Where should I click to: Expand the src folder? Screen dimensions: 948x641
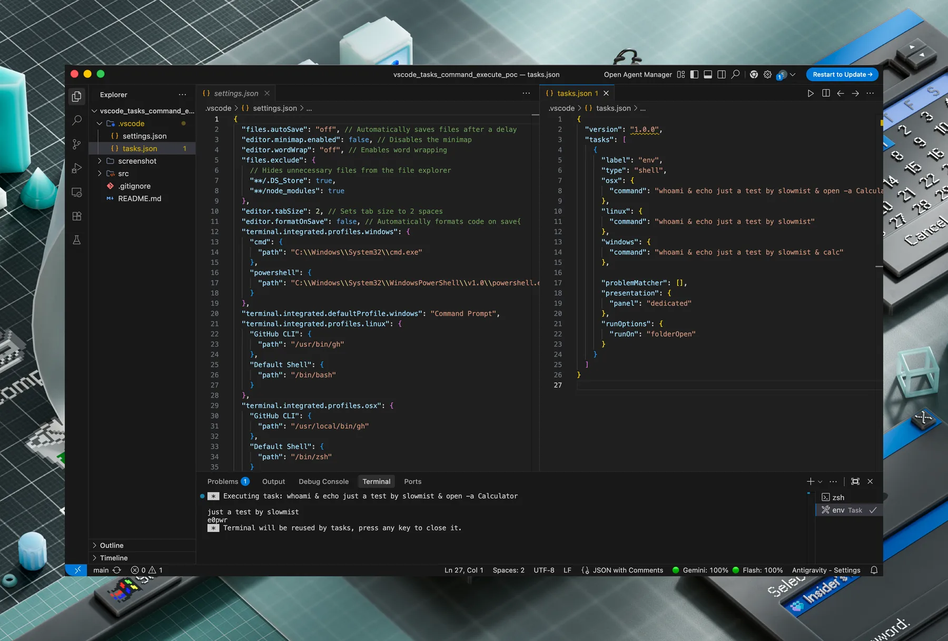[x=100, y=174]
